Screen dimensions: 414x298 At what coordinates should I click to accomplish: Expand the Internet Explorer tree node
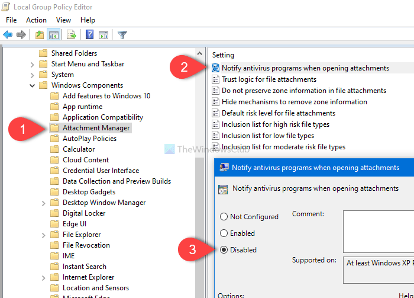(44, 278)
